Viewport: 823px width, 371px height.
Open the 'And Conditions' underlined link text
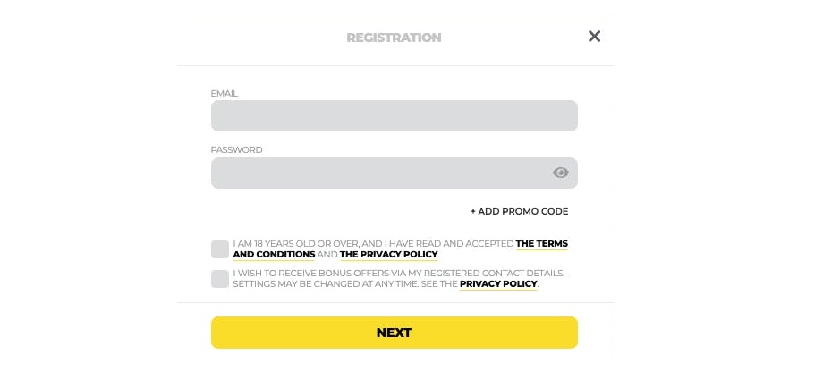[x=274, y=255]
